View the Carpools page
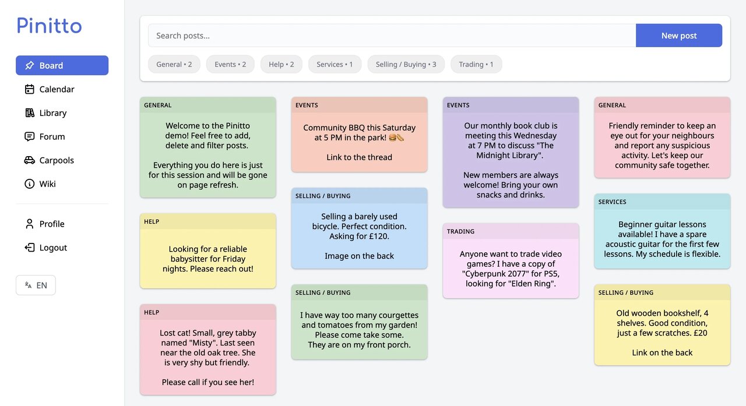 tap(56, 160)
